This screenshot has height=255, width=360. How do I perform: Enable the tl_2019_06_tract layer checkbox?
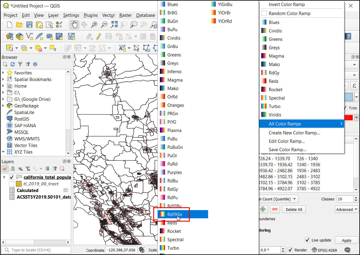tap(12, 184)
